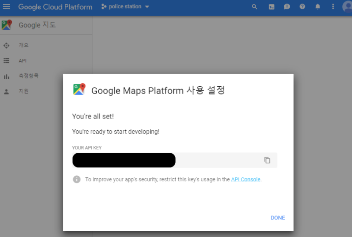Click the overview icon beside 개요

pyautogui.click(x=6, y=46)
